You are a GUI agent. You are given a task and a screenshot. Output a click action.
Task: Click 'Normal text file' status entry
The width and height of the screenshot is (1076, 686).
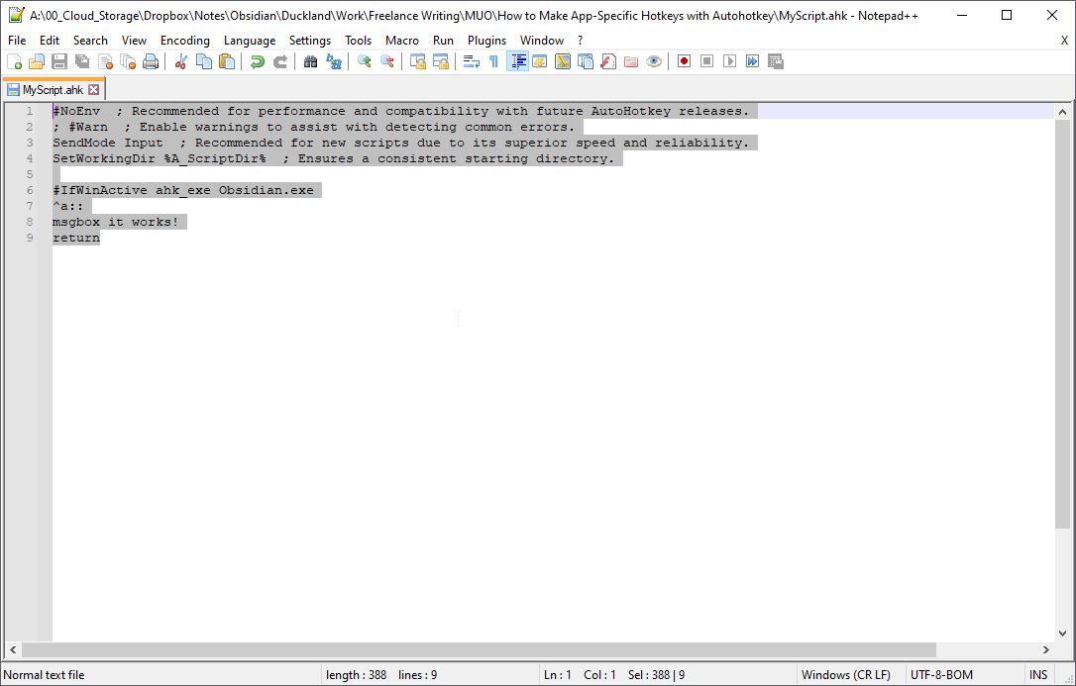(44, 675)
